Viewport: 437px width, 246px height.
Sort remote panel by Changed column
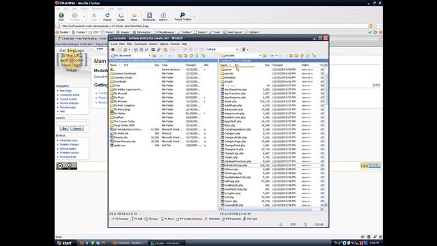pos(285,66)
